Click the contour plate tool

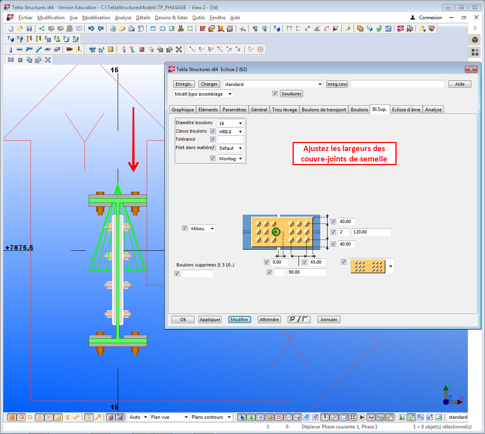point(47,50)
